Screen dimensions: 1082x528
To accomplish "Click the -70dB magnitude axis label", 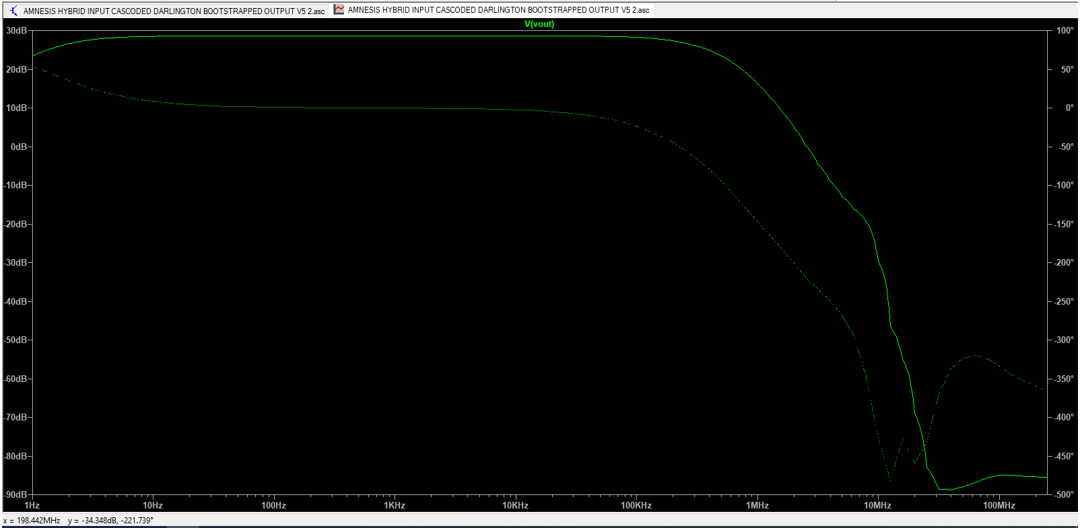I will pos(16,417).
